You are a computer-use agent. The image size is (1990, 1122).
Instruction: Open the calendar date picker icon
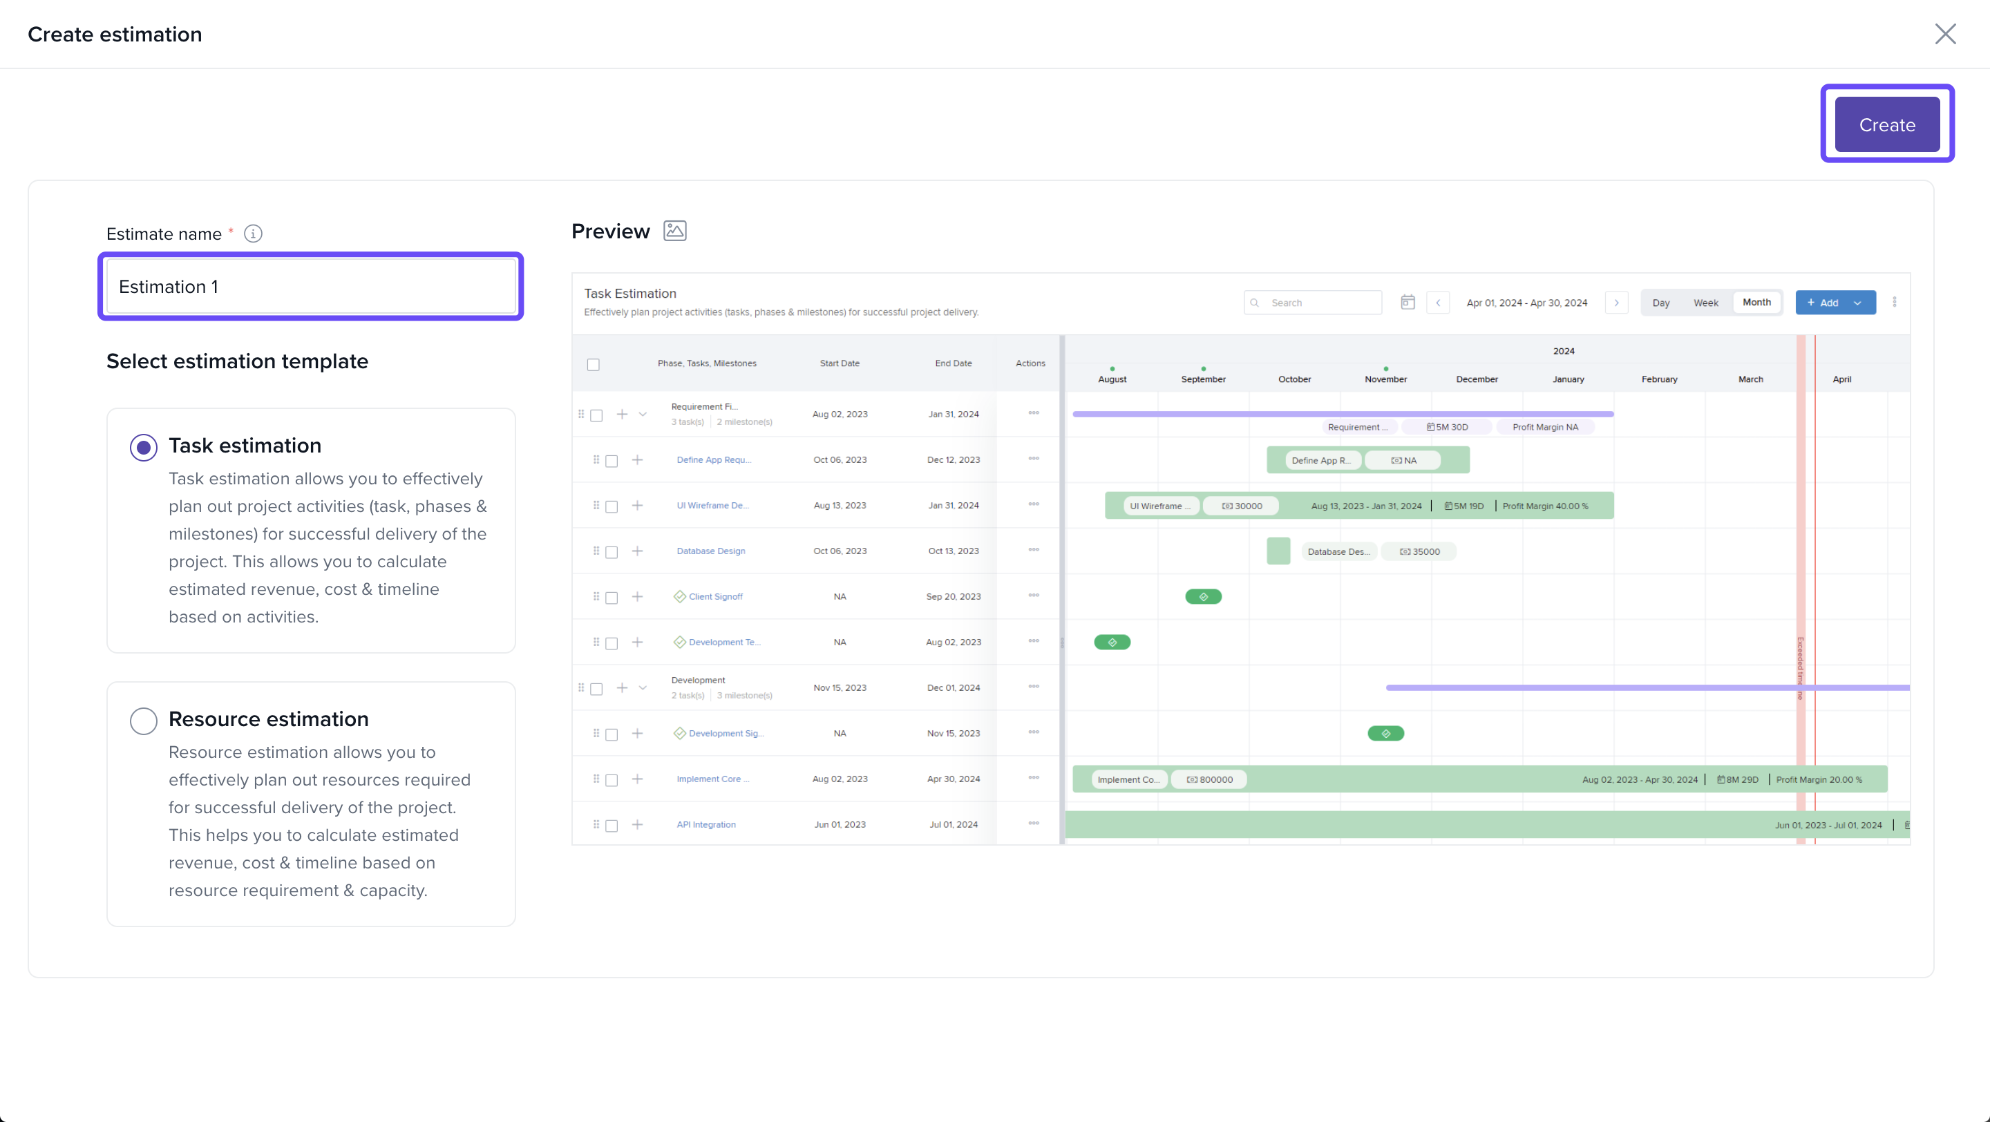1408,302
